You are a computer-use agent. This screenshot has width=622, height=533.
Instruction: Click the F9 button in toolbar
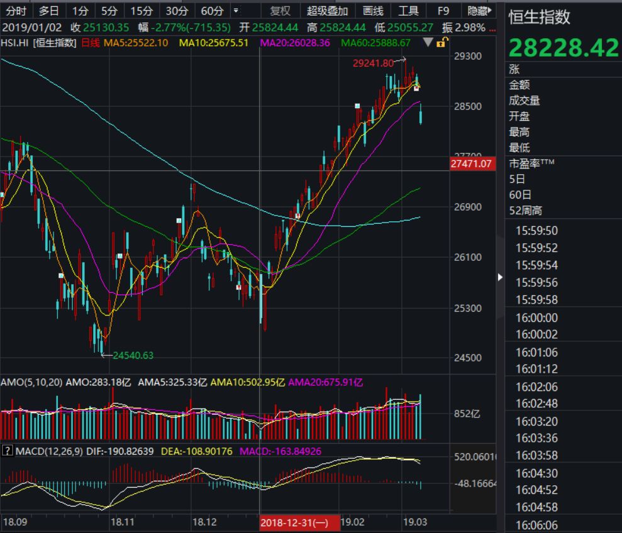(x=443, y=11)
